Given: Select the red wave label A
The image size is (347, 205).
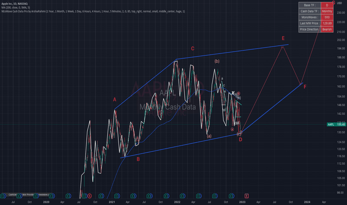Looking at the screenshot, I should 115,100.
